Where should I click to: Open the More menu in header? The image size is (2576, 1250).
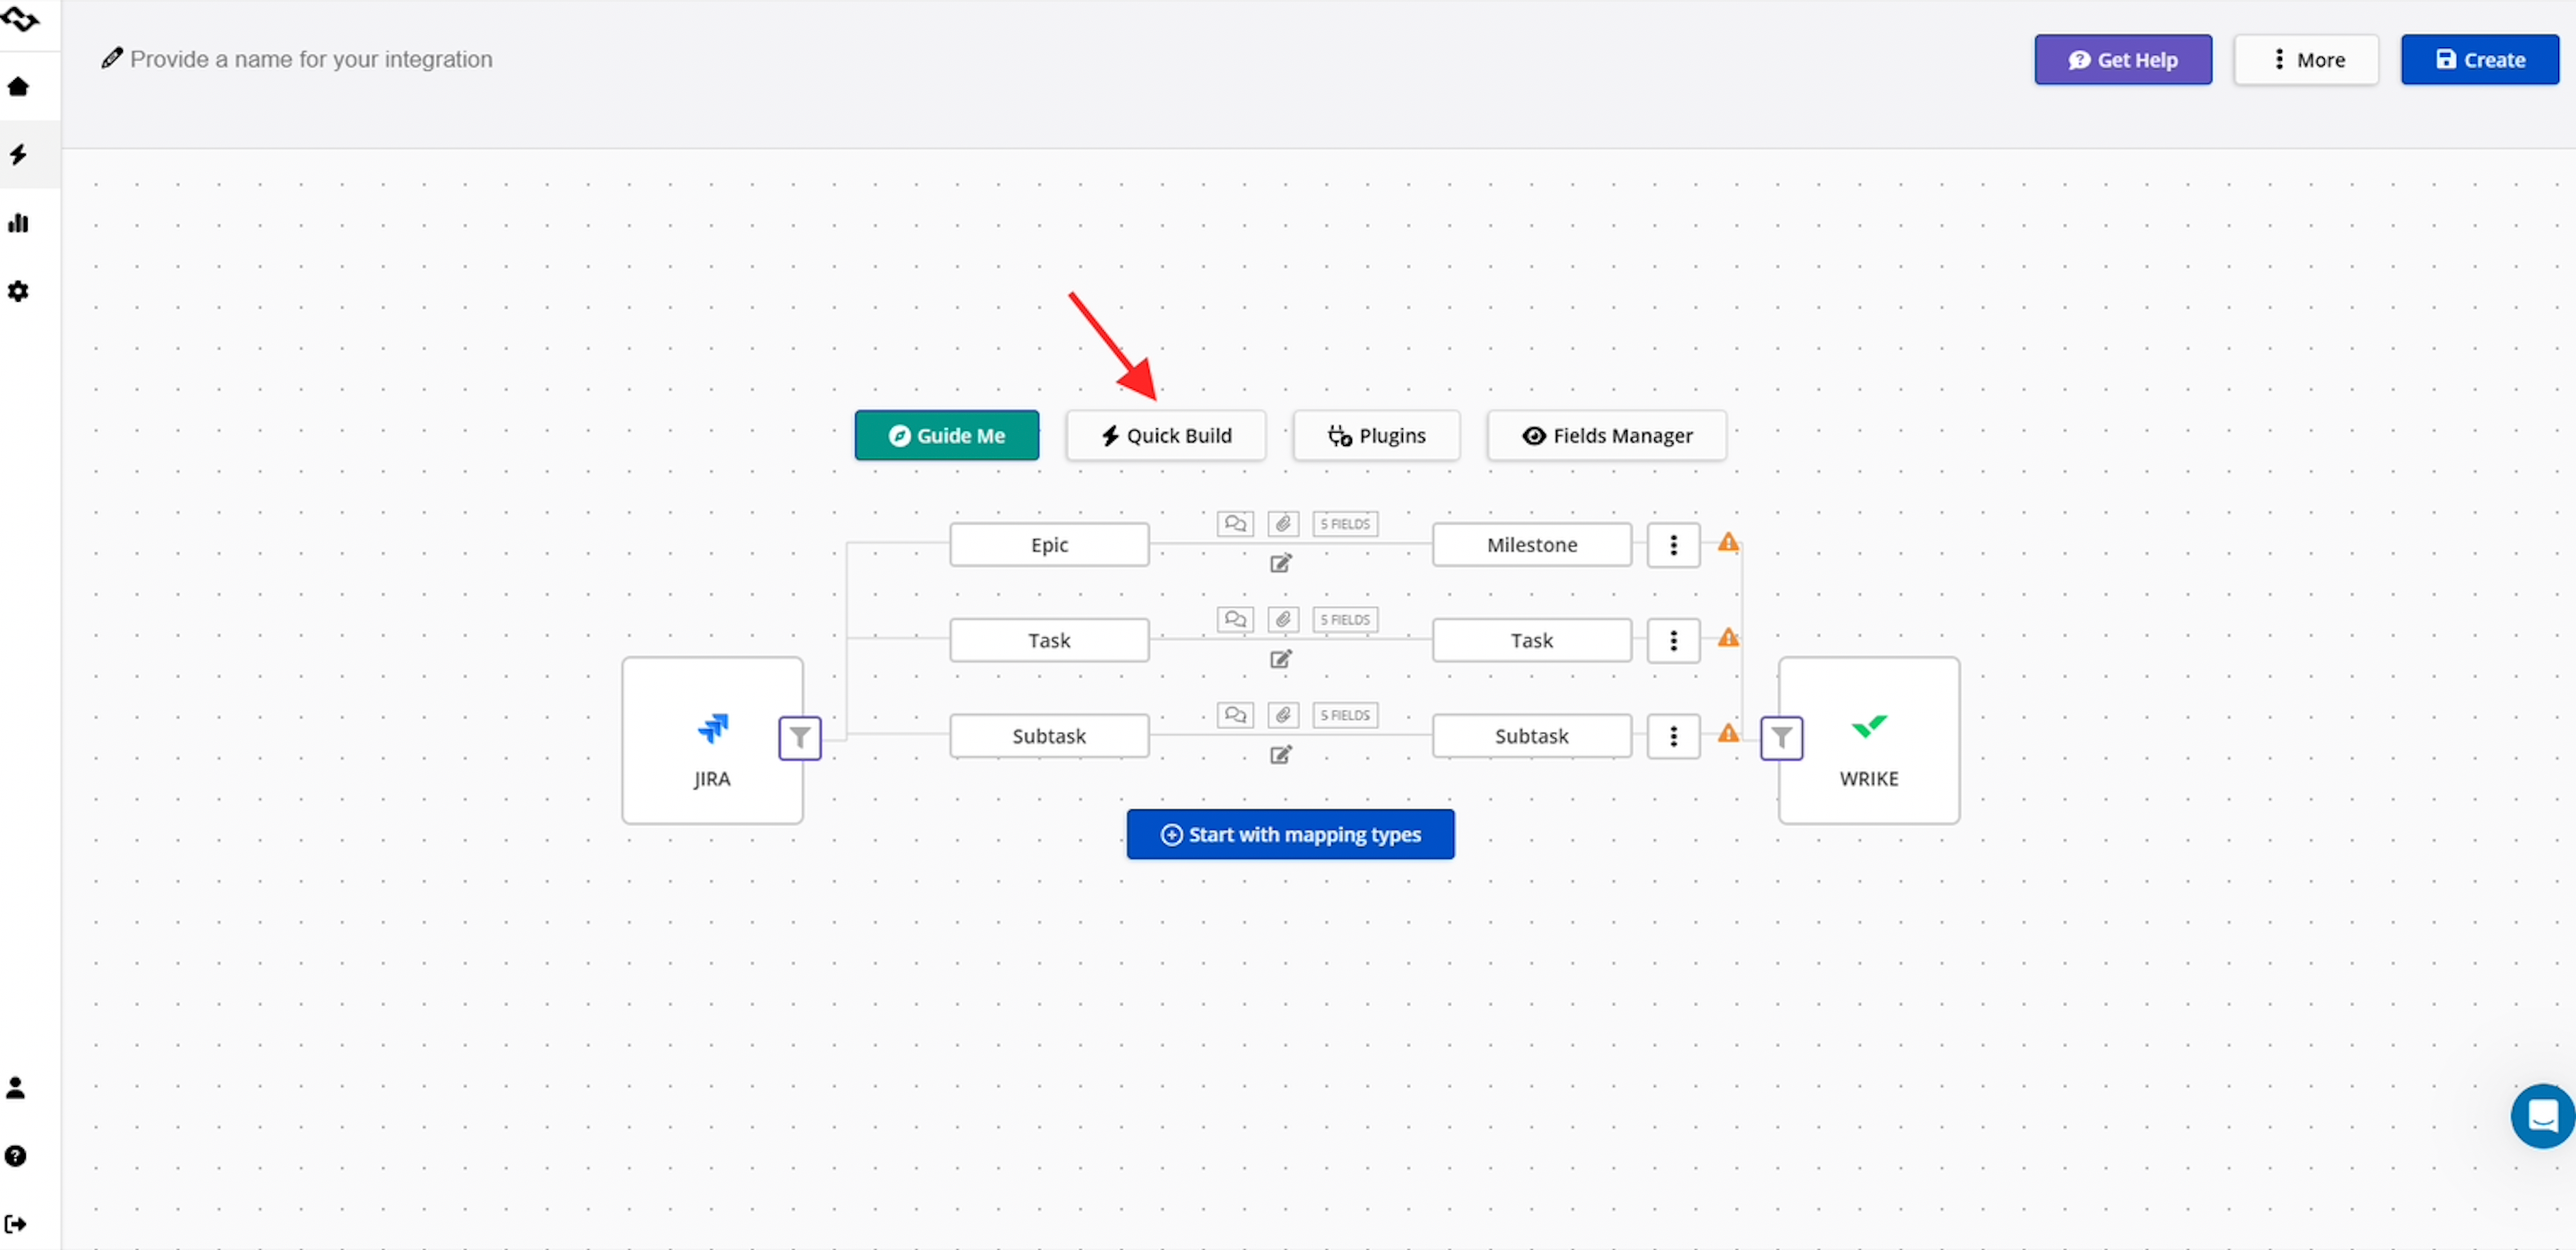tap(2306, 60)
